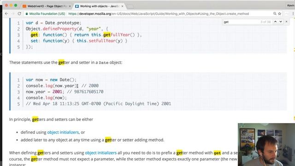Click the green macOS fullscreen window button
Screen dimensions: 295x166
click(16, 6)
